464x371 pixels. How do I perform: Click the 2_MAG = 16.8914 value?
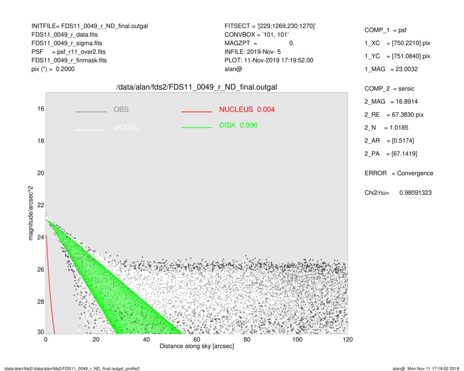391,102
